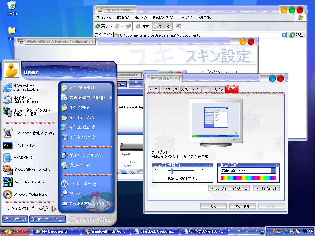315x236 pixels.
Task: Open the Run dialog entry
Action: click(x=86, y=203)
